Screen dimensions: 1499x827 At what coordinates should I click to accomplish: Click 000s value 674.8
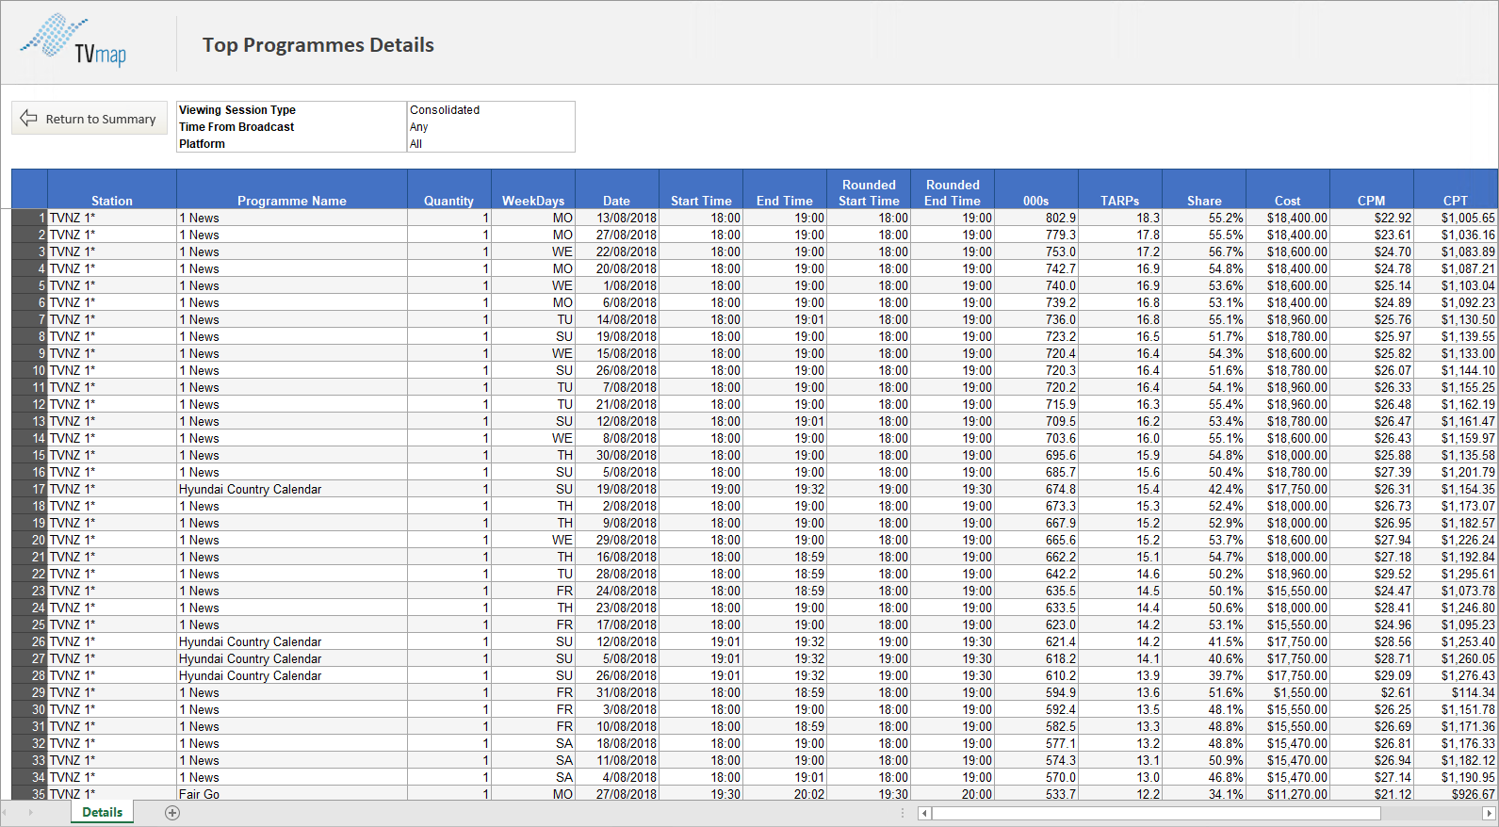tap(1036, 489)
